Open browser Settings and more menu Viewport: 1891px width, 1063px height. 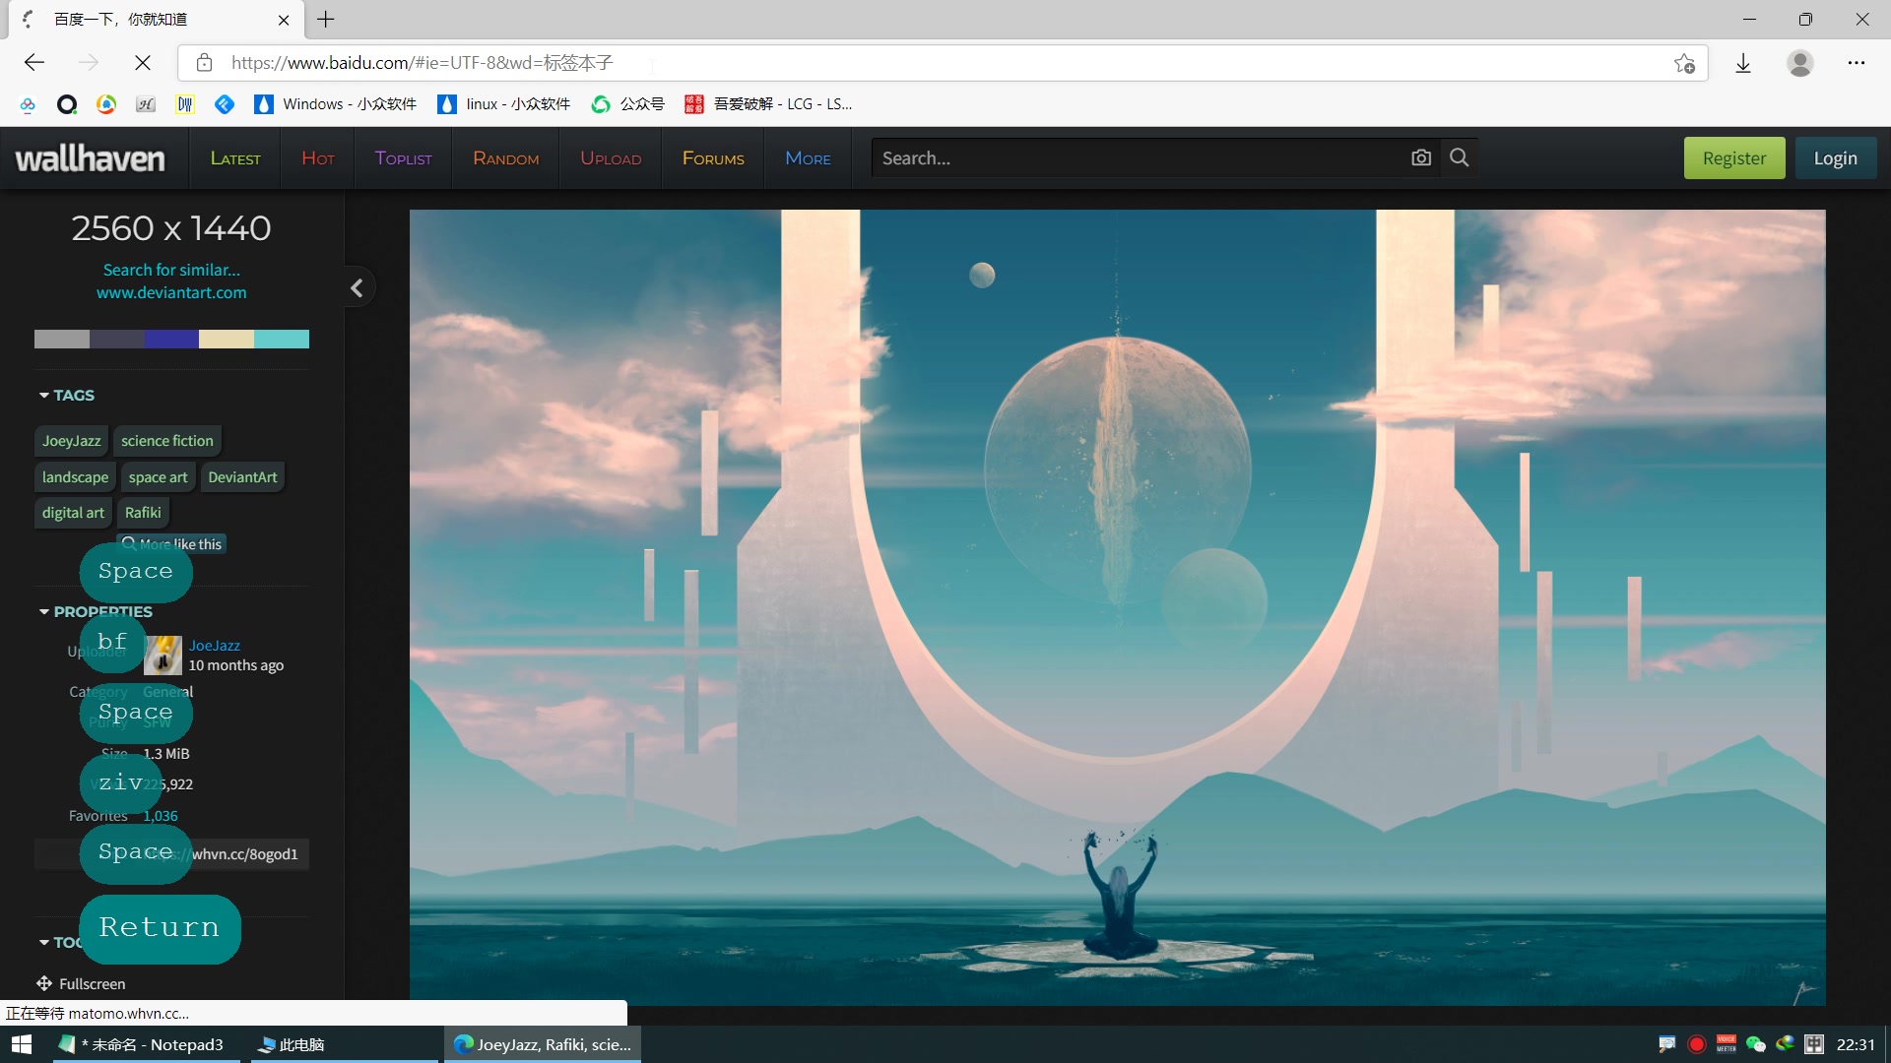1857,63
